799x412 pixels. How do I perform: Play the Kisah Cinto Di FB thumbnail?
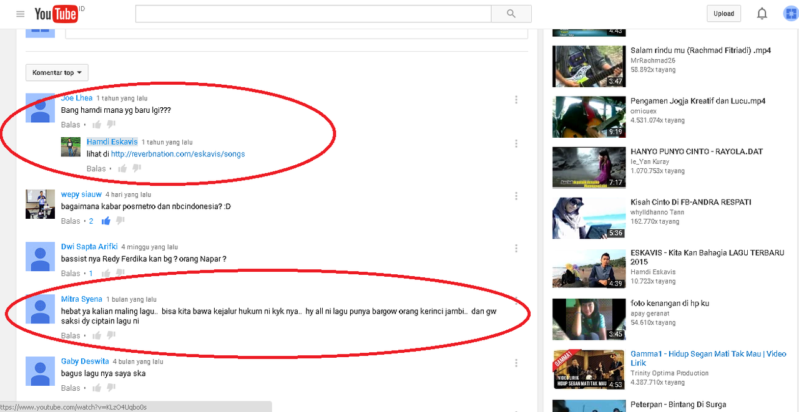(x=589, y=218)
